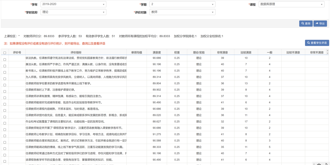This screenshot has width=330, height=165.
Task: Click the satisfaction value 88.333
Action: 157,147
